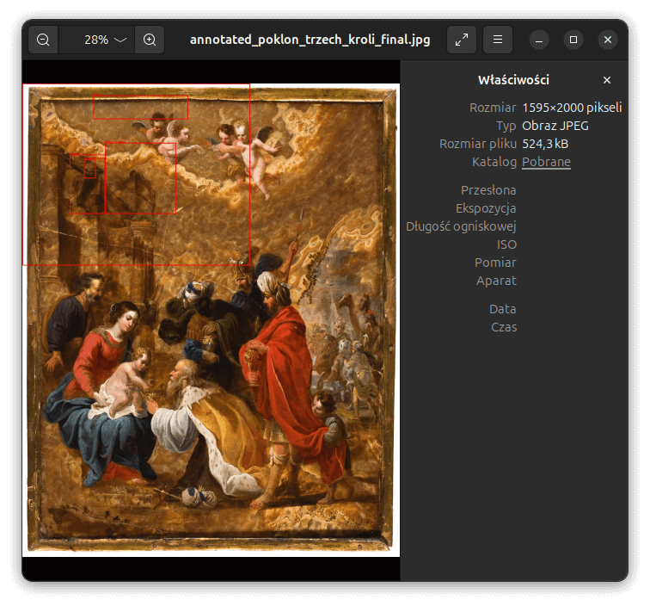Enter fullscreen mode with the expand arrows icon
The height and width of the screenshot is (606, 650).
pos(462,40)
